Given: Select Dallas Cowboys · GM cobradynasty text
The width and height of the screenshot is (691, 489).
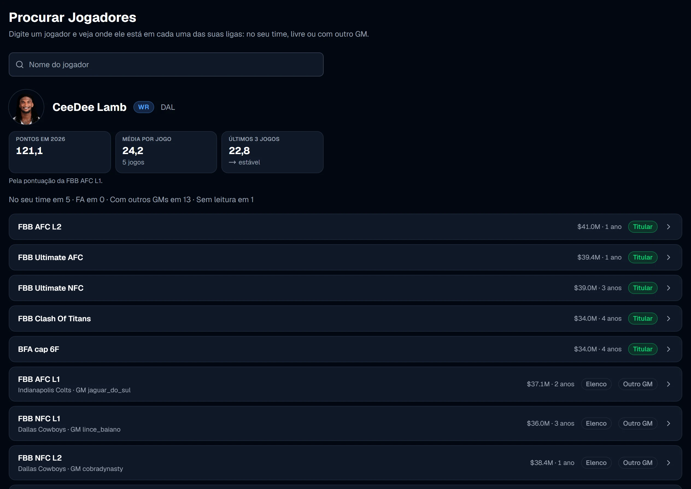Looking at the screenshot, I should (71, 469).
